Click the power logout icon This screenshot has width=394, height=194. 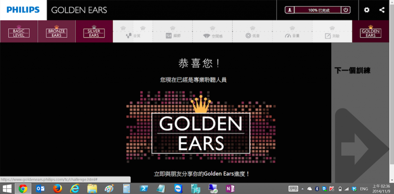tap(346, 10)
